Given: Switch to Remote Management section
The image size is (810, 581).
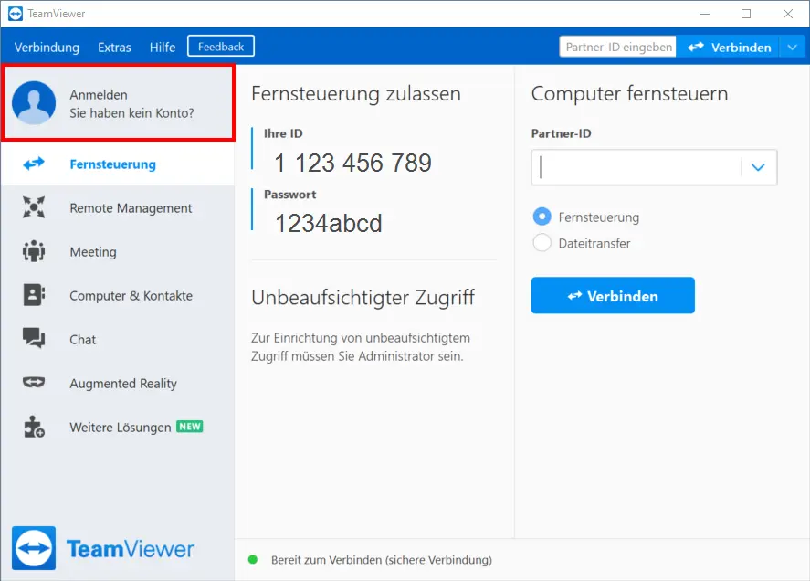Looking at the screenshot, I should point(117,207).
